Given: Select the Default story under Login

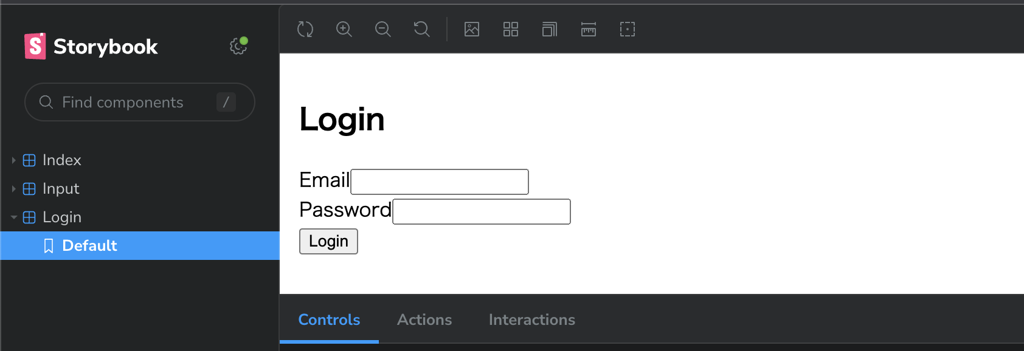Looking at the screenshot, I should coord(90,245).
